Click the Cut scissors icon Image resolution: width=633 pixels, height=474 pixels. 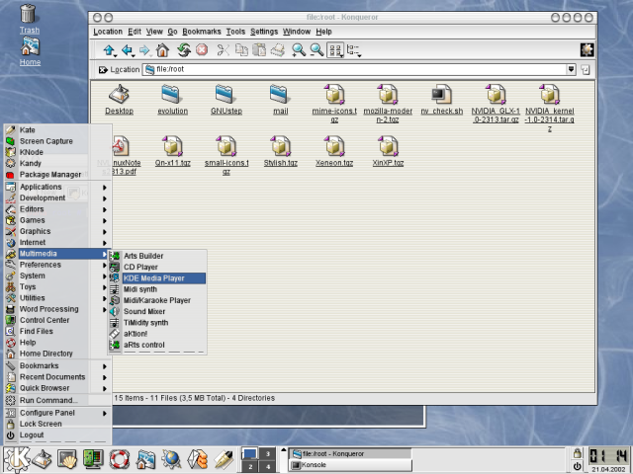tap(223, 50)
